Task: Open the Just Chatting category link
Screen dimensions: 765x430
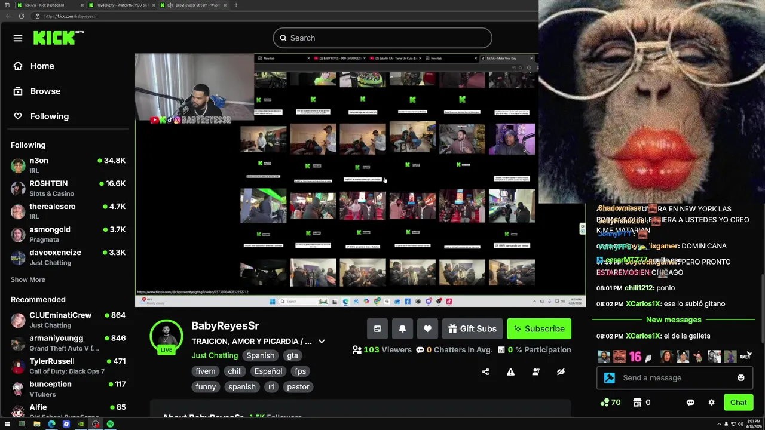Action: 215,356
